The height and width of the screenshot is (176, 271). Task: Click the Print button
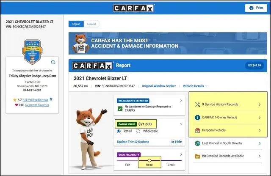tap(256, 8)
